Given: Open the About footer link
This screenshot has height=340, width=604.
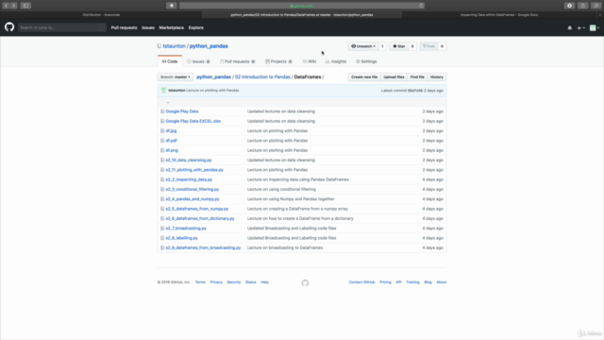Looking at the screenshot, I should (x=442, y=282).
